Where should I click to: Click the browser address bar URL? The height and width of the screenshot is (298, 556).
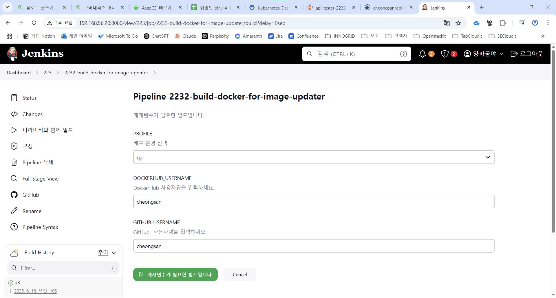[x=182, y=23]
